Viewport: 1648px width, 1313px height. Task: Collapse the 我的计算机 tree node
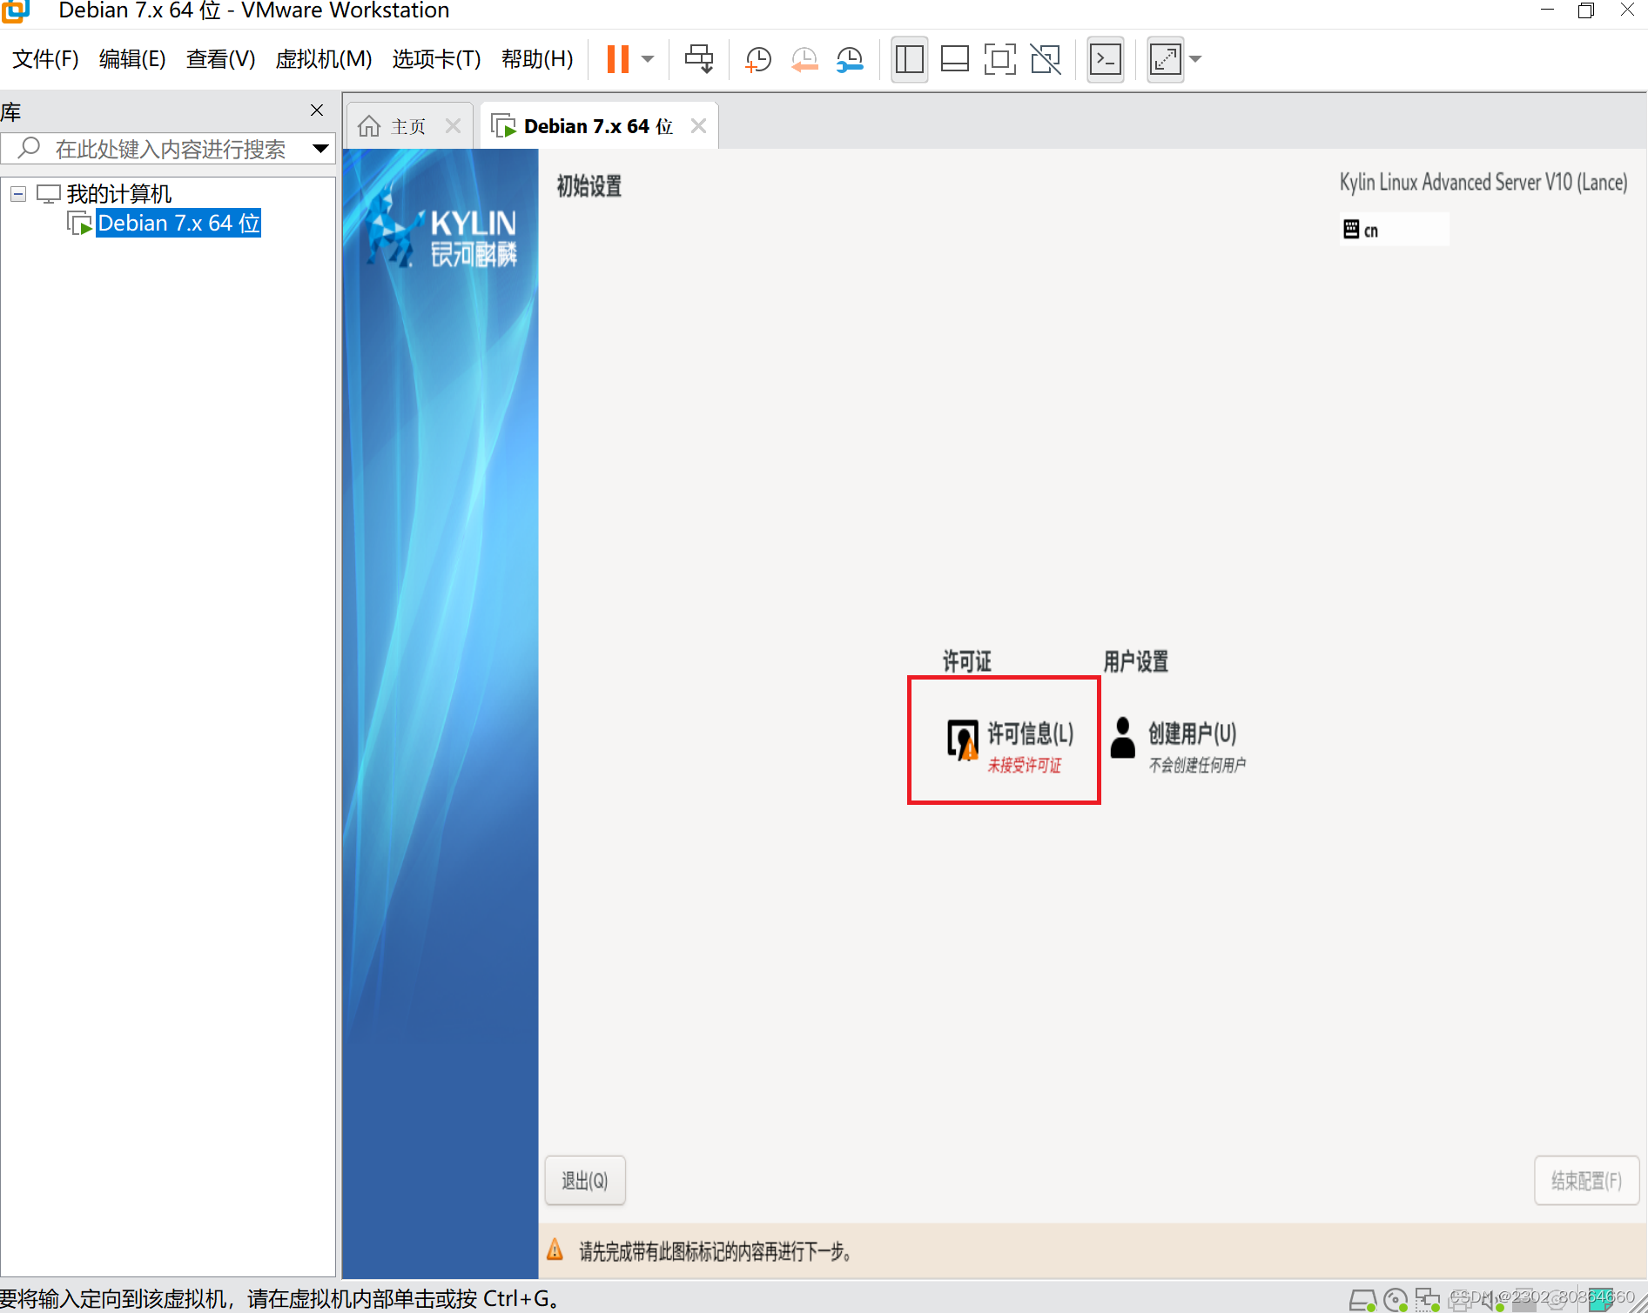tap(18, 193)
